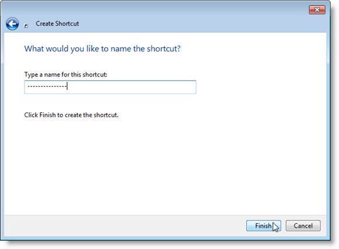Dismiss the wizard using the red close icon
339x249 pixels.
(317, 10)
